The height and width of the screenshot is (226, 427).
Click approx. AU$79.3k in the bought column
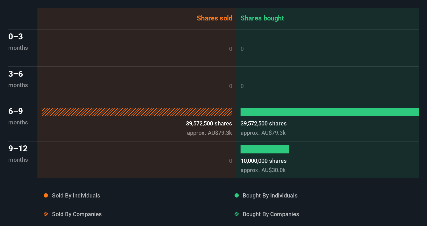[x=263, y=133]
